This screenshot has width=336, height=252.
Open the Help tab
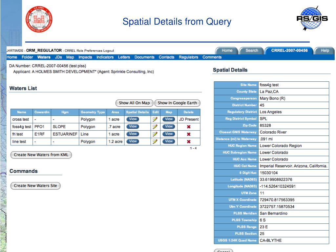pos(325,51)
